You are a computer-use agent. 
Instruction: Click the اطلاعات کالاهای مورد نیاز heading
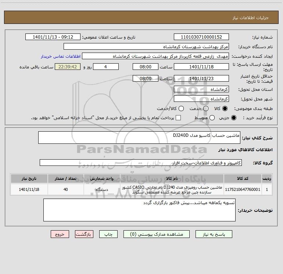[245, 150]
